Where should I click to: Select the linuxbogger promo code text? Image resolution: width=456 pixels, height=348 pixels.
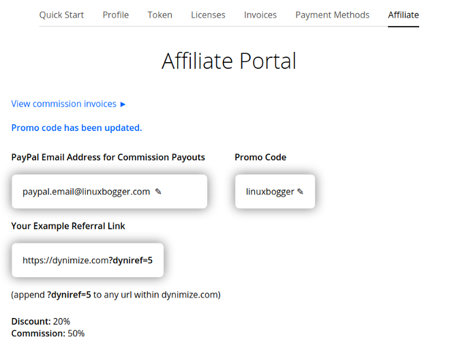point(270,192)
